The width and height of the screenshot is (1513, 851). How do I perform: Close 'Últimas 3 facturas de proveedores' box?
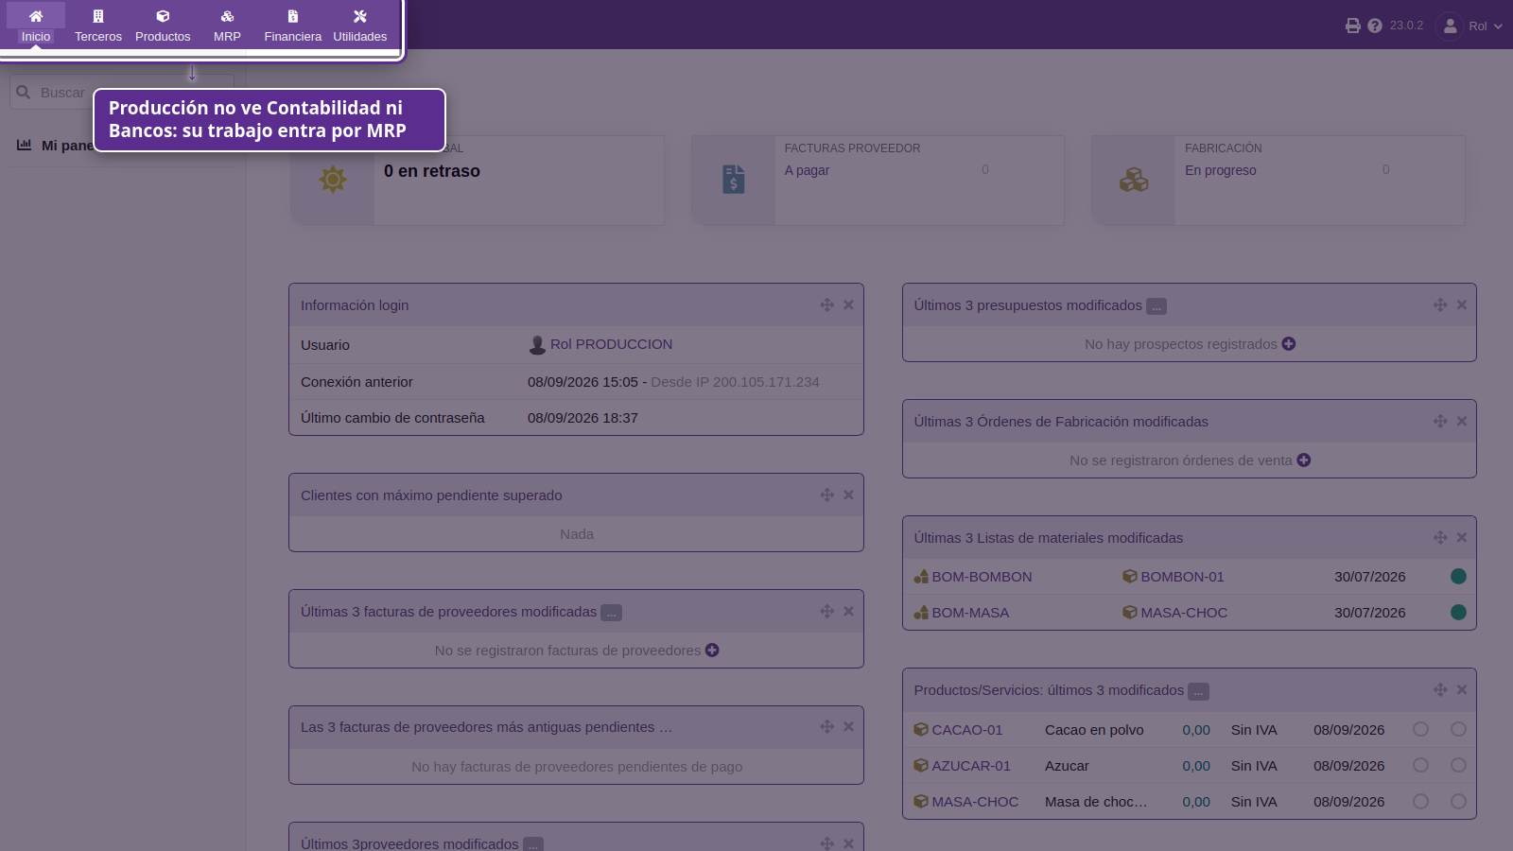[849, 611]
